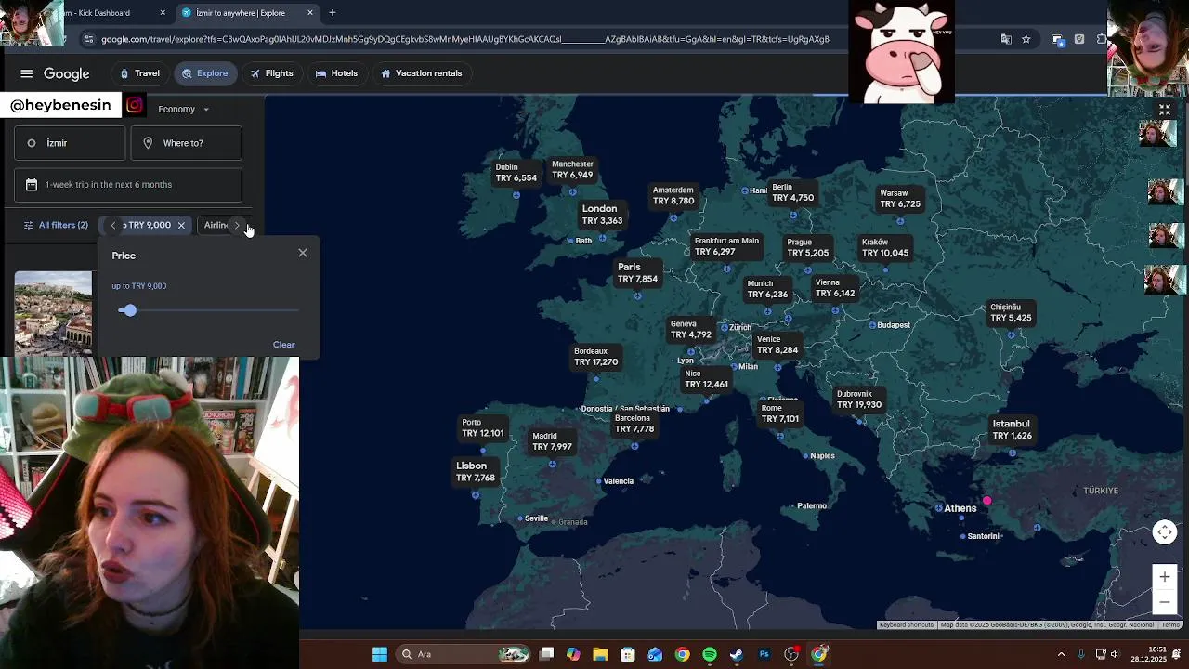Open the Flights tab
Viewport: 1189px width, 669px height.
tap(271, 73)
